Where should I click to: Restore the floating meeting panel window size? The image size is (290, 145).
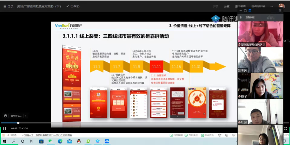pos(245,11)
